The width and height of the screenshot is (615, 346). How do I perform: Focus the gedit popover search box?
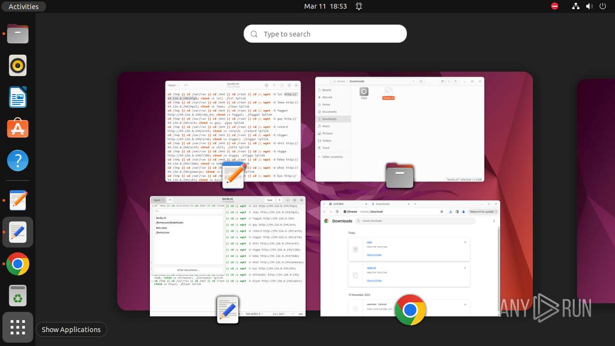[x=188, y=211]
